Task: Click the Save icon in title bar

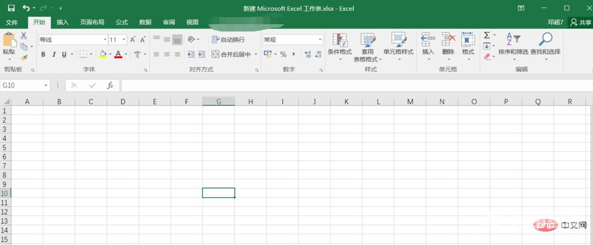Action: click(11, 8)
